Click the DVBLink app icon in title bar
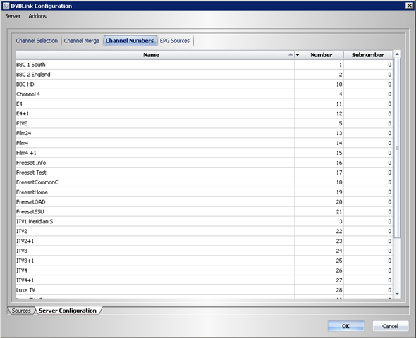The height and width of the screenshot is (338, 416). click(x=6, y=6)
